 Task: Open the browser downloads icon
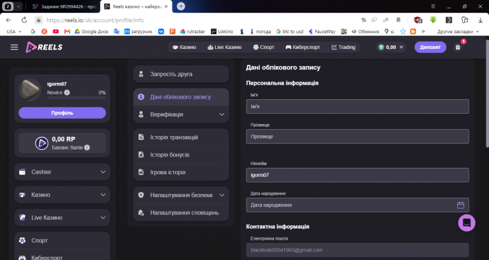tap(480, 20)
